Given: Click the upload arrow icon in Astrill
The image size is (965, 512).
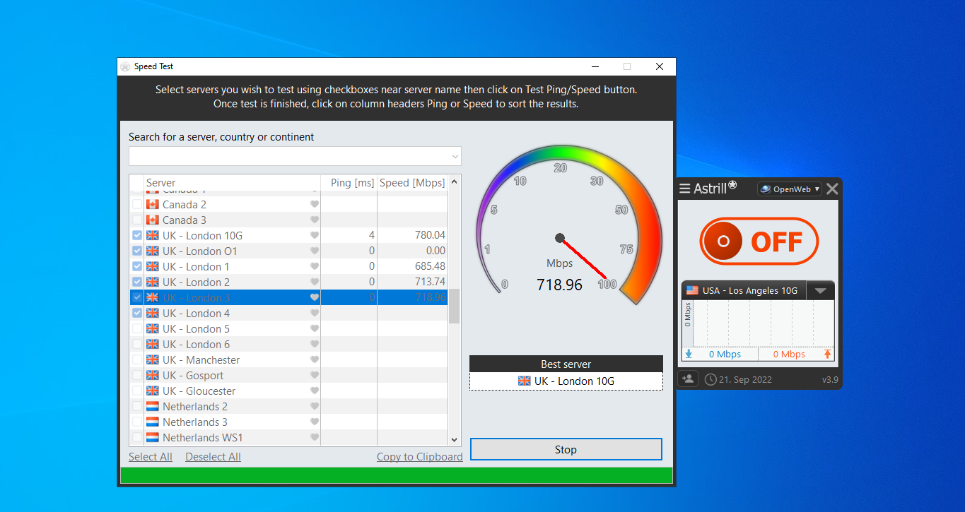Looking at the screenshot, I should 828,355.
